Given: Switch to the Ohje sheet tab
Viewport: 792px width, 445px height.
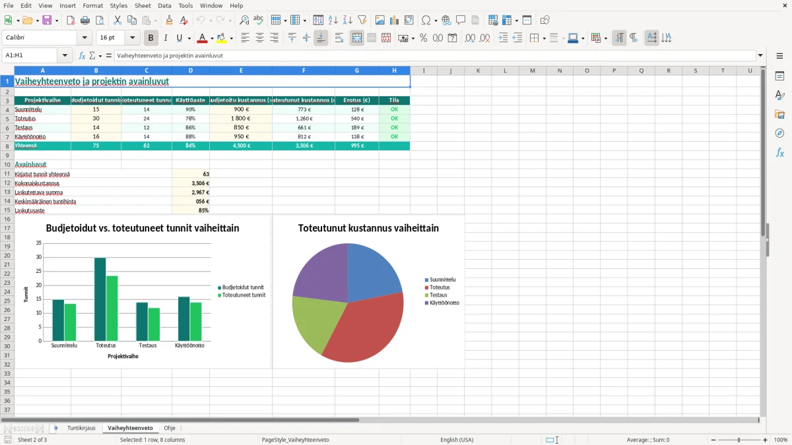Looking at the screenshot, I should [170, 428].
